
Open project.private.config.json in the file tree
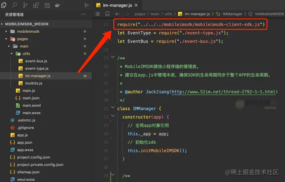(40, 165)
